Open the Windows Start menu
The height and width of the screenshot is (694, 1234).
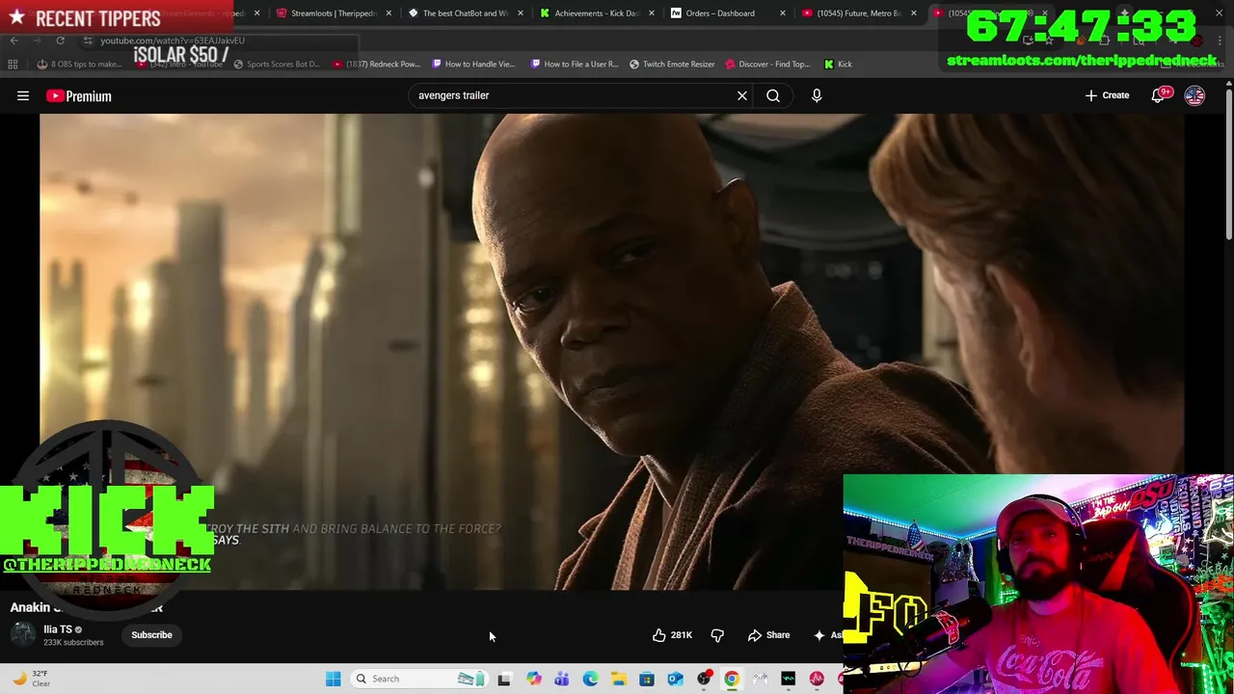coord(333,679)
